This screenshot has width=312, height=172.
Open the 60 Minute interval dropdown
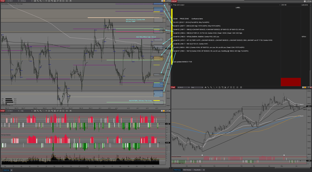click(26, 1)
